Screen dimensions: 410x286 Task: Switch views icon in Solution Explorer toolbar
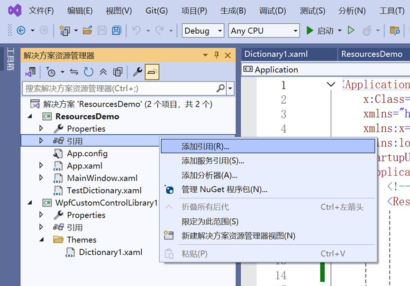[30, 72]
